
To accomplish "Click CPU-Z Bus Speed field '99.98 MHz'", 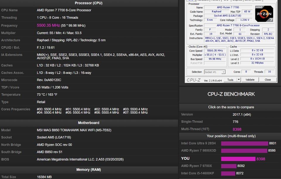I will pos(215,59).
